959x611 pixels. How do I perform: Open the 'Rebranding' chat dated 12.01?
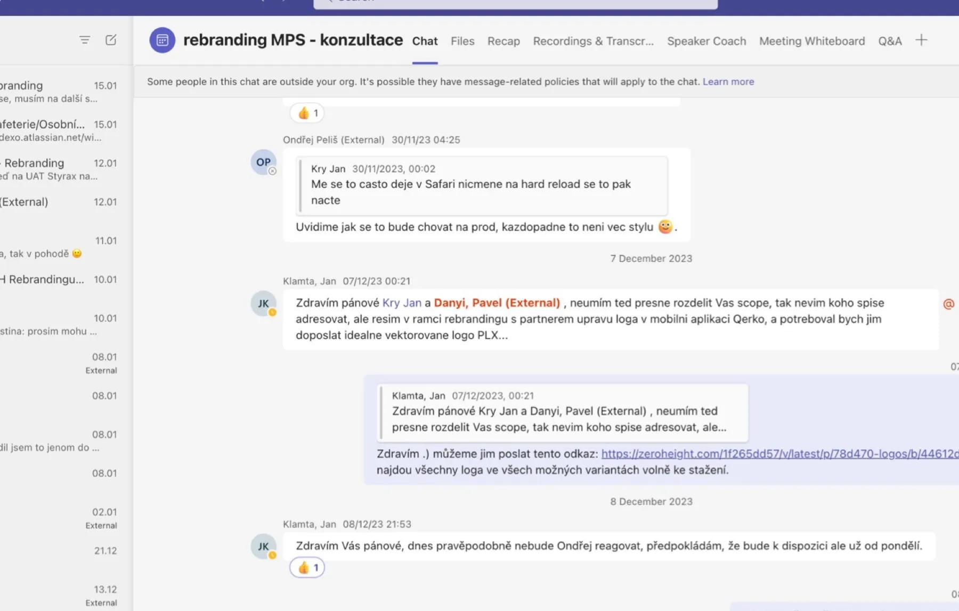coord(59,169)
